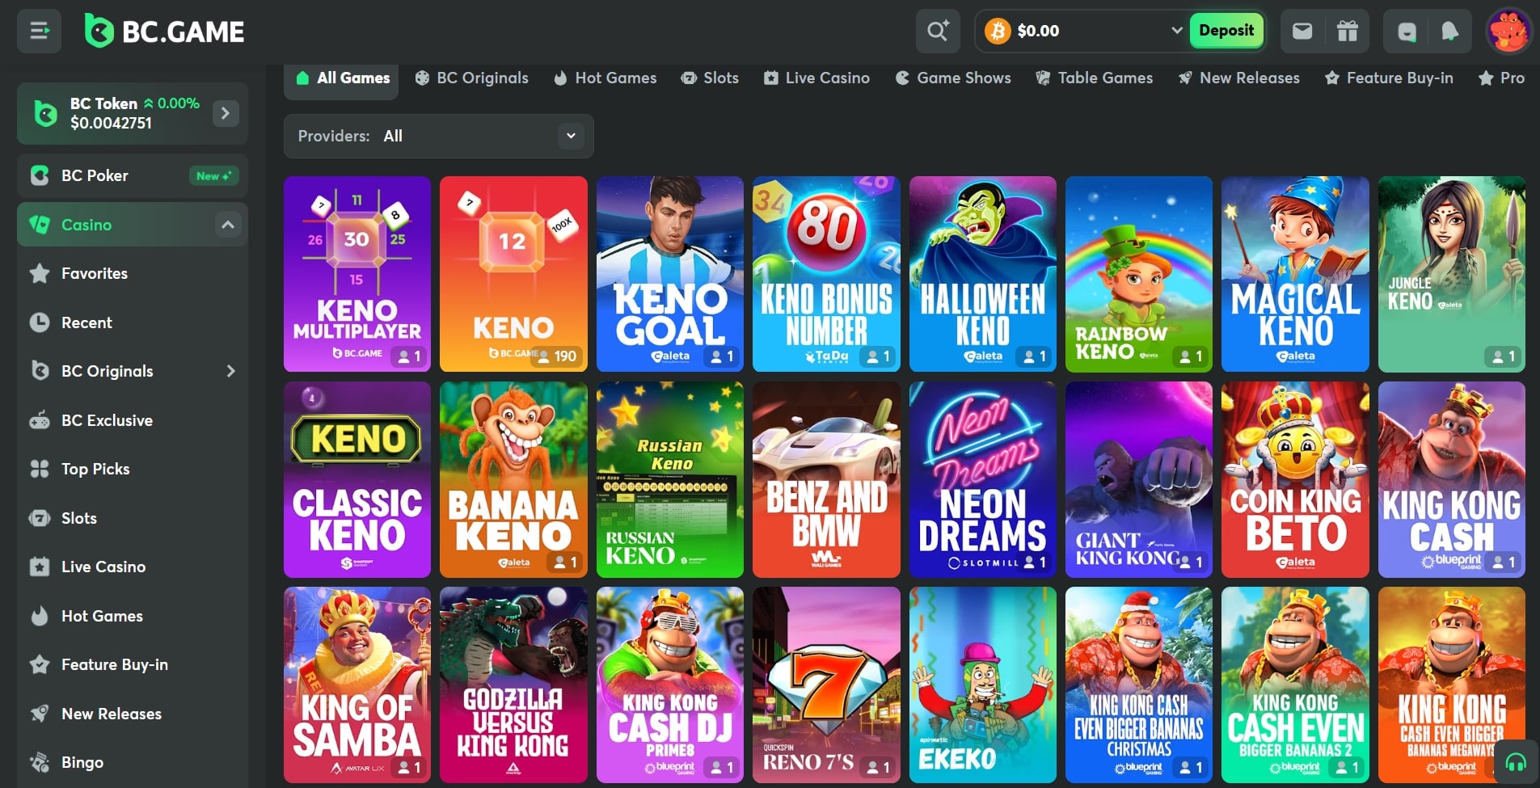Click the BC.GAME logo
This screenshot has height=788, width=1540.
(x=164, y=32)
